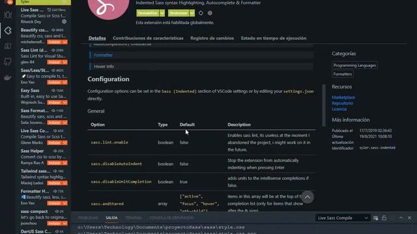Screen dimensions: 417x234
Task: Open the Live Sass Compile output dropdown
Action: click(343, 218)
